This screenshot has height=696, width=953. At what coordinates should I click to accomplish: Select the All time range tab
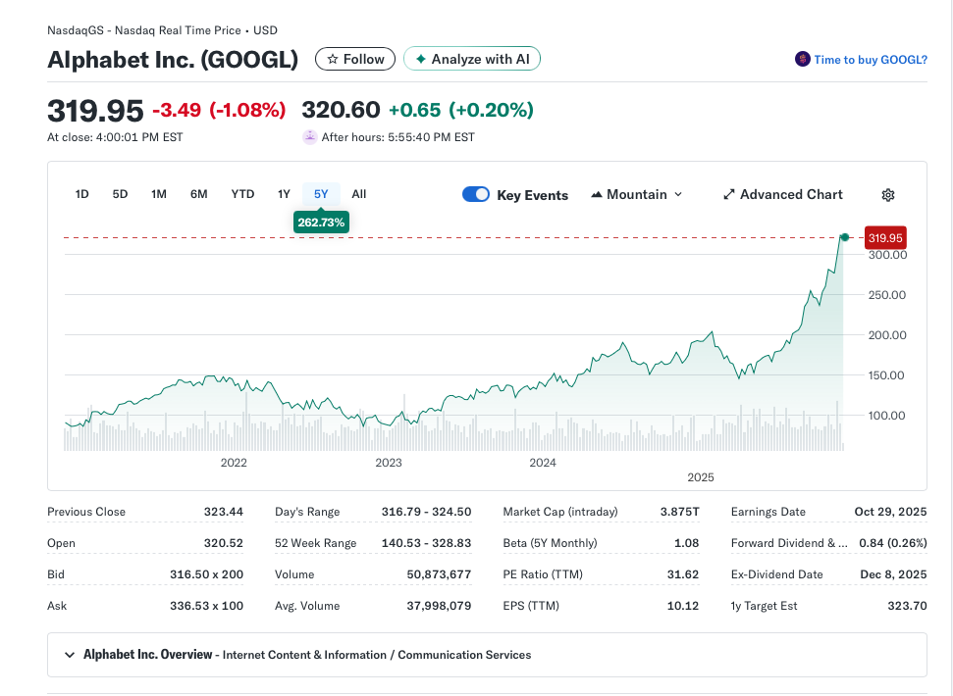[x=359, y=194]
